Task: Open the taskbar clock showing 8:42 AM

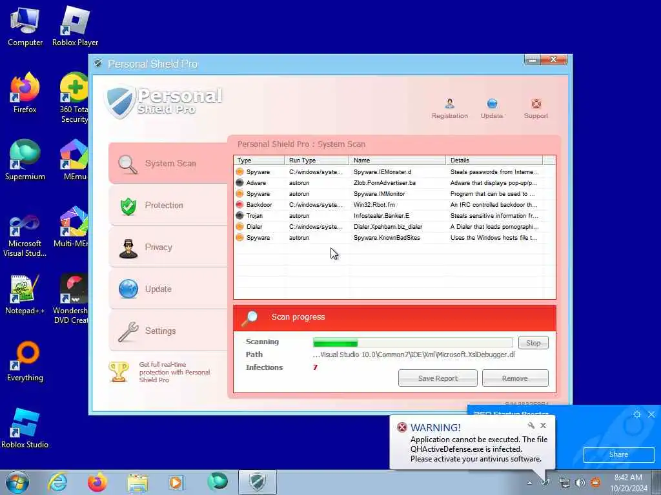Action: click(x=629, y=483)
